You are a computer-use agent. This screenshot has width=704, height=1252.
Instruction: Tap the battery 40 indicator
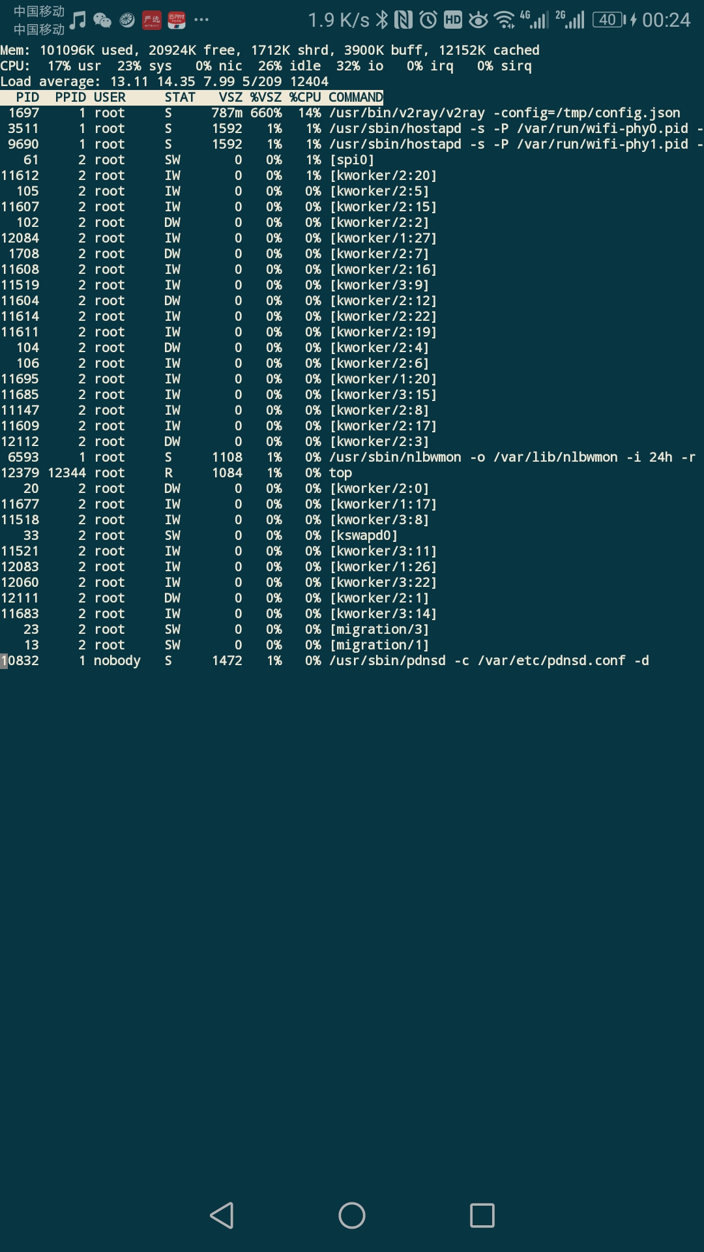pyautogui.click(x=609, y=20)
